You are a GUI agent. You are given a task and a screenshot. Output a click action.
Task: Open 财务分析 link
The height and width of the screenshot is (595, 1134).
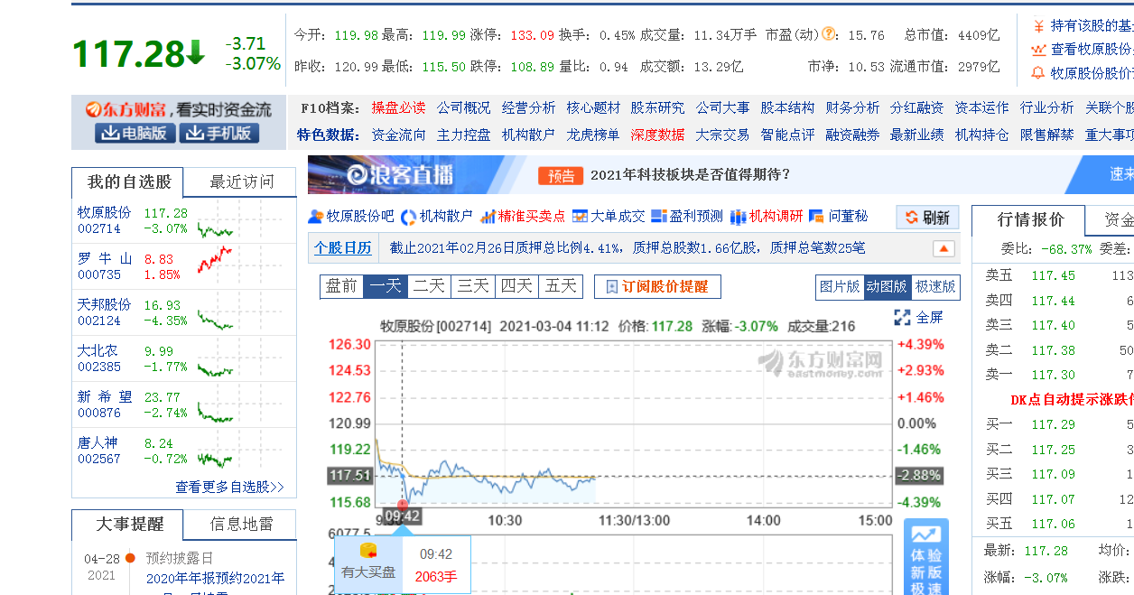tap(852, 107)
